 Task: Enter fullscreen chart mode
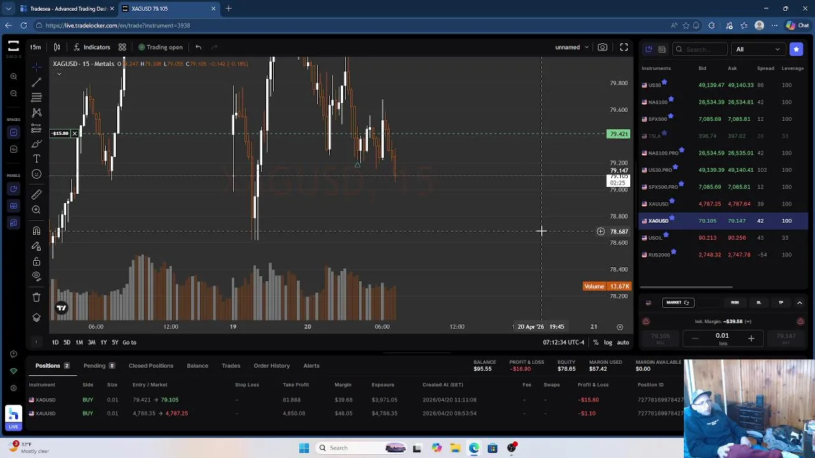(x=624, y=47)
